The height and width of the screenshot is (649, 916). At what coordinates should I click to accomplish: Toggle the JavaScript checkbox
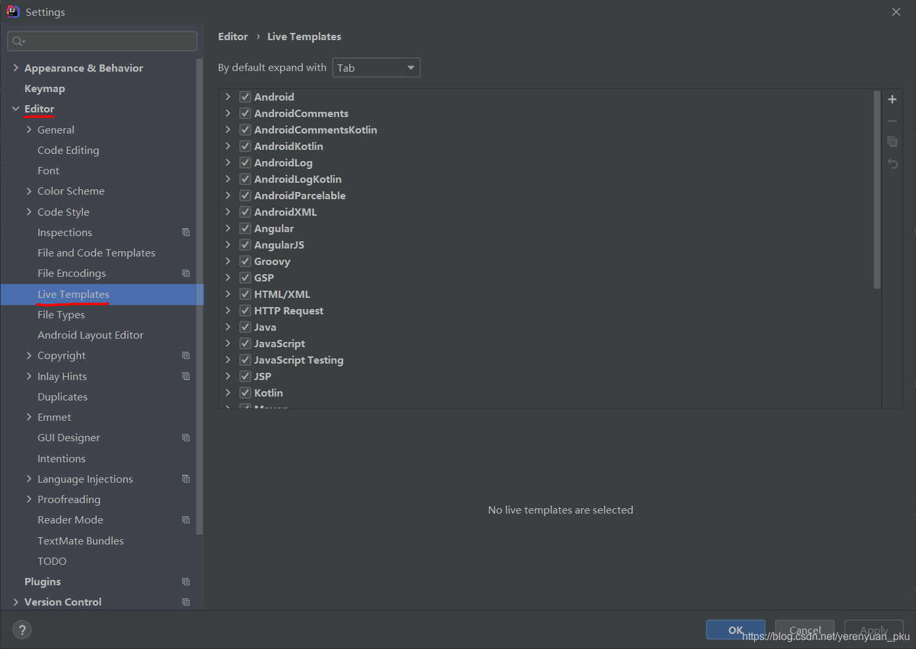click(x=245, y=343)
